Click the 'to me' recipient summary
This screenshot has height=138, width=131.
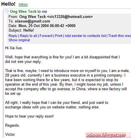point(42,12)
